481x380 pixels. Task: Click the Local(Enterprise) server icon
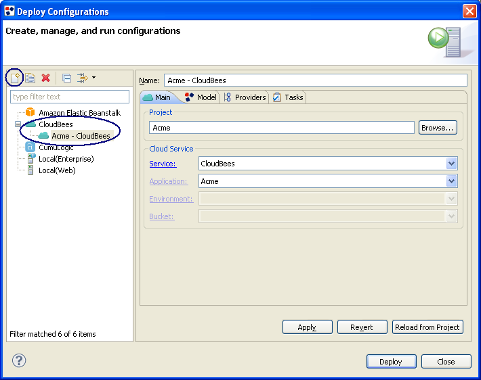click(30, 159)
